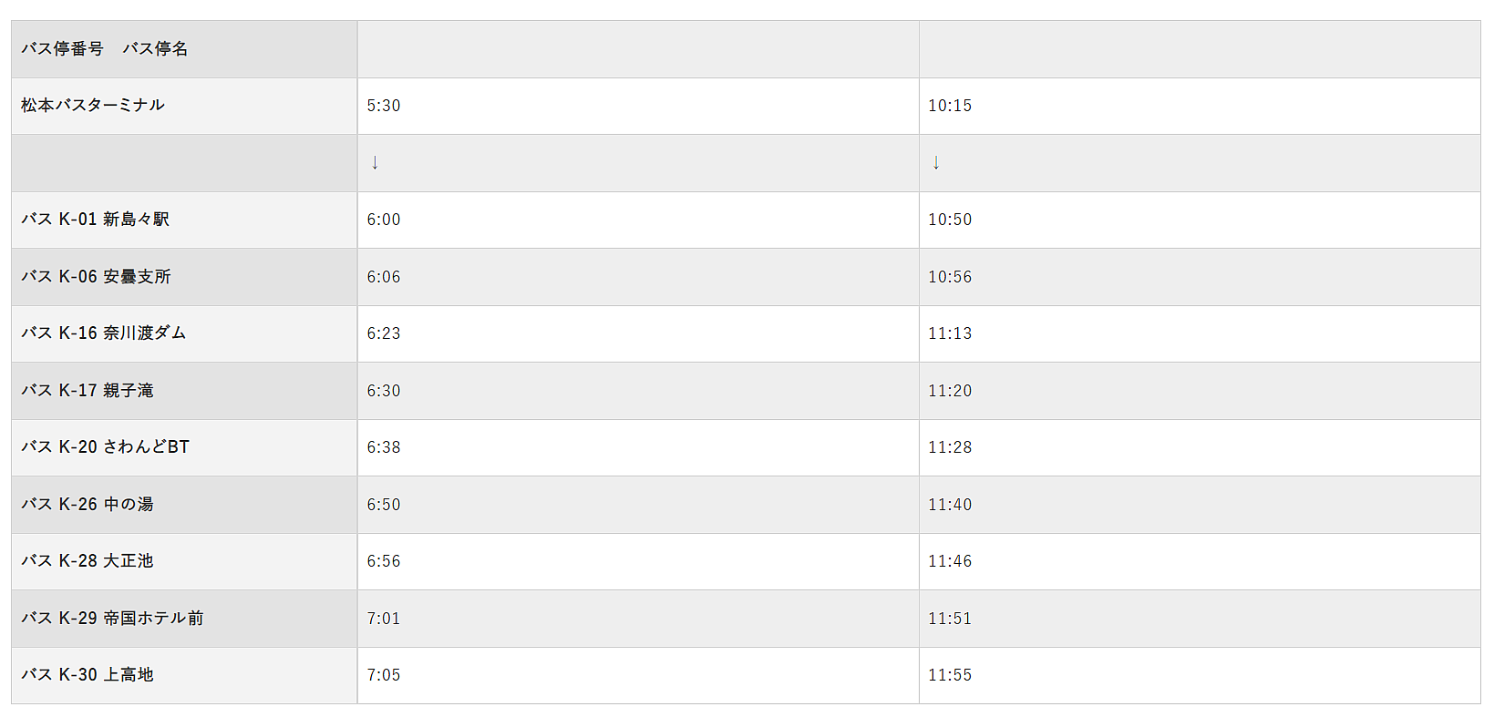The width and height of the screenshot is (1494, 717).
Task: Click the down arrow under 10:15
Action: pyautogui.click(x=936, y=162)
